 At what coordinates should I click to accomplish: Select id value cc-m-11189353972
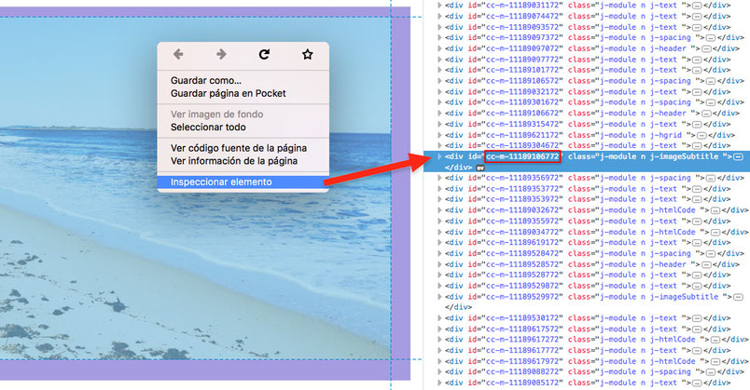point(522,199)
